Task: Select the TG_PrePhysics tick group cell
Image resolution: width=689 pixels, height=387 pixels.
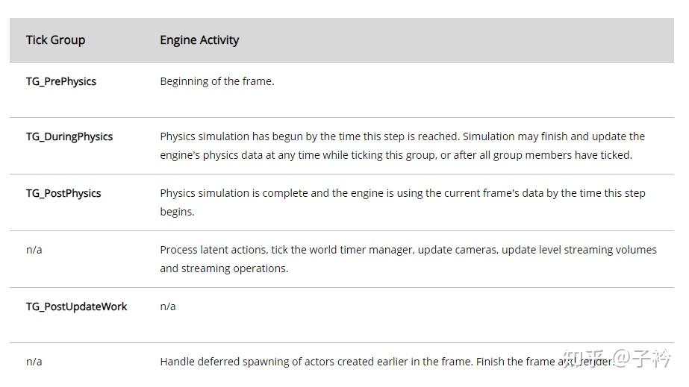Action: click(x=61, y=81)
